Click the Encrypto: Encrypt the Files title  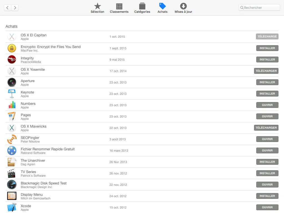[51, 47]
